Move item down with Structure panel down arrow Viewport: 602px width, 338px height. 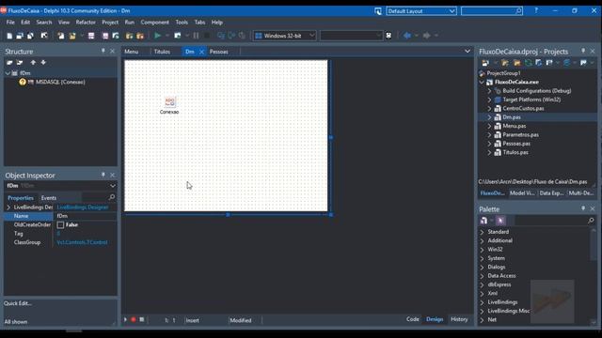[43, 63]
